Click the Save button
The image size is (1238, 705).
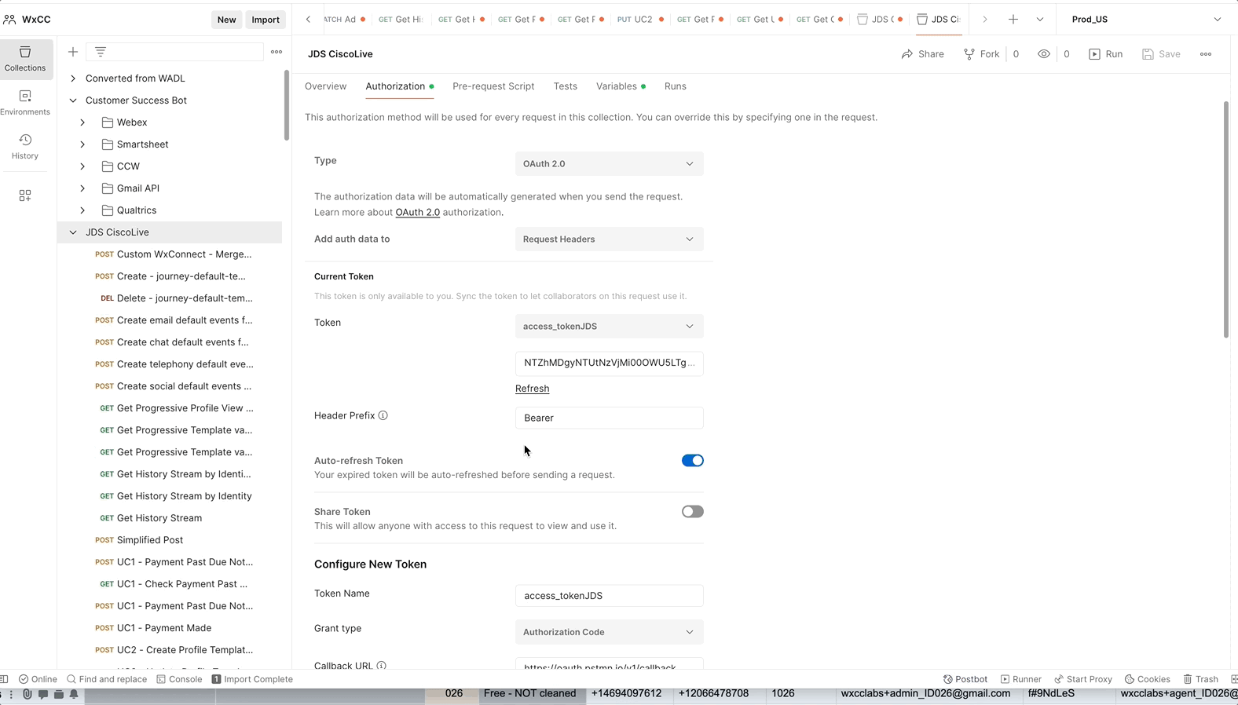click(x=1162, y=54)
